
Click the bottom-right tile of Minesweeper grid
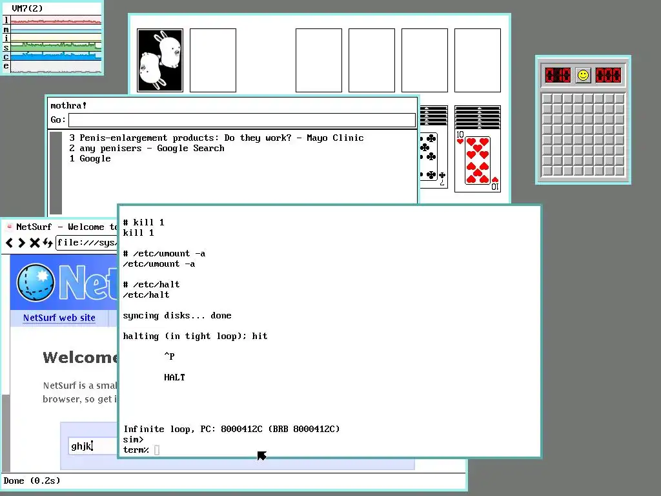coord(619,170)
